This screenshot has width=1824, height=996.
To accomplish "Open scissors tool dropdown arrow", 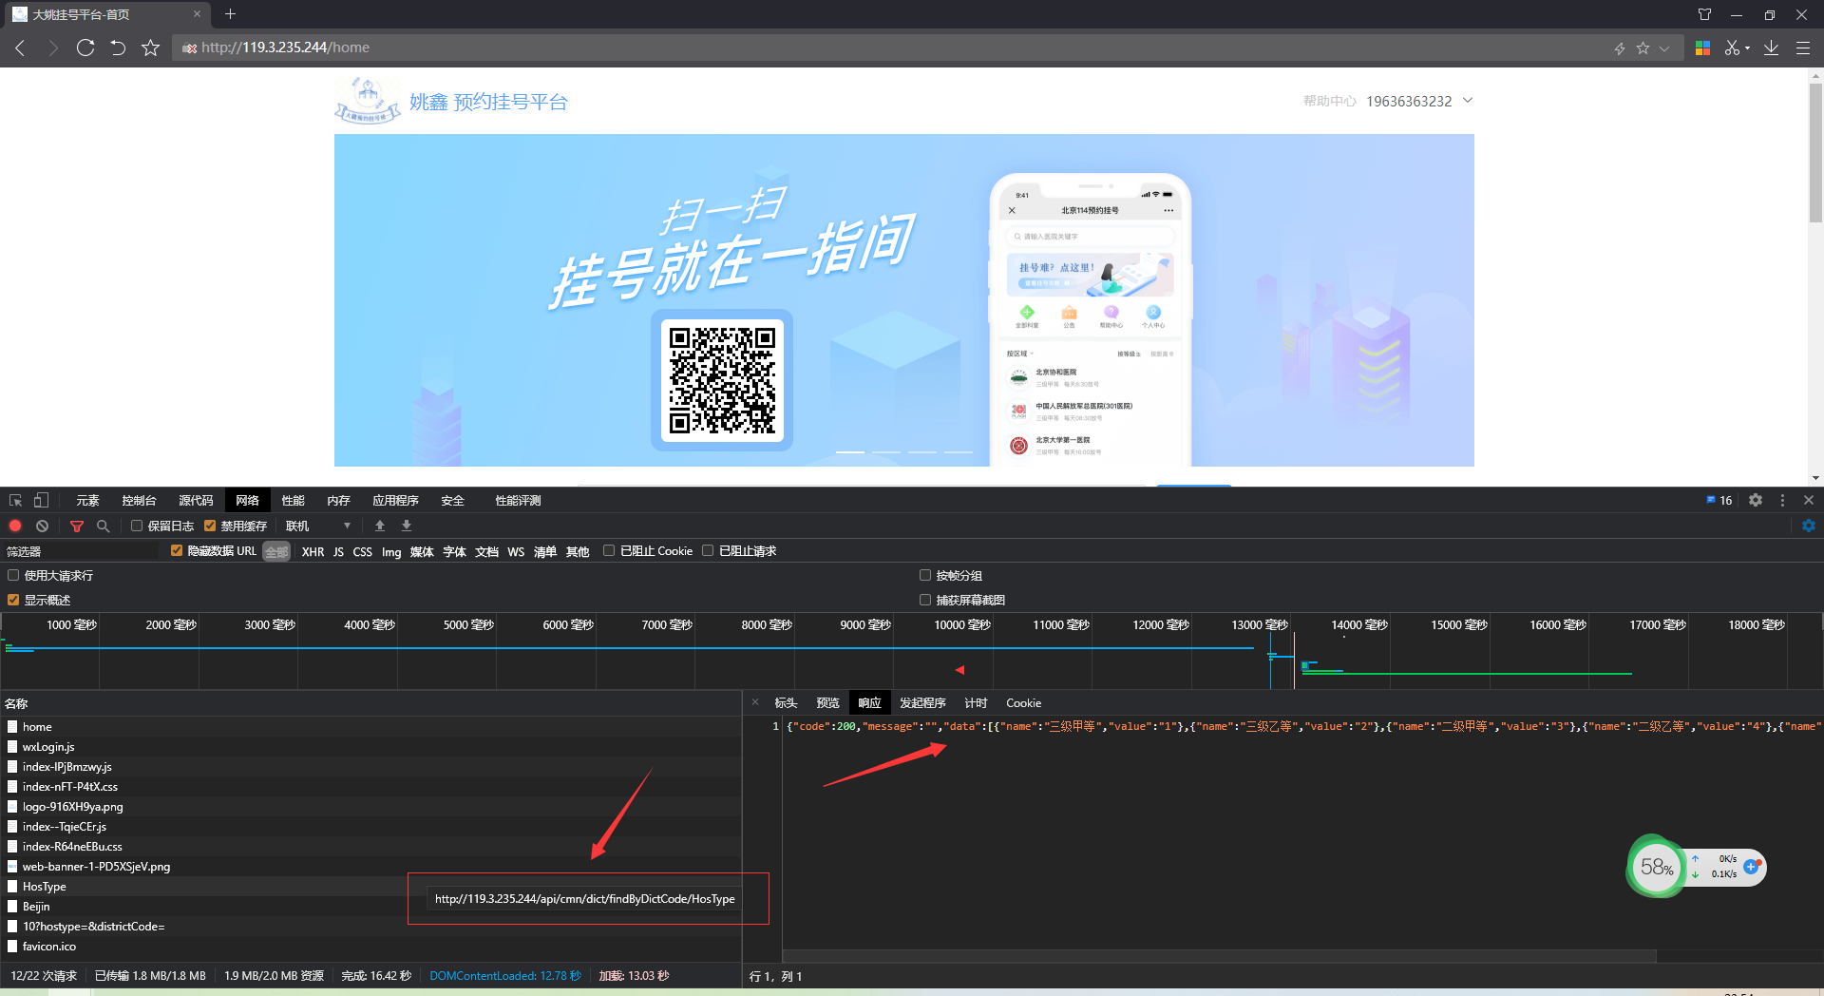I will [x=1747, y=48].
